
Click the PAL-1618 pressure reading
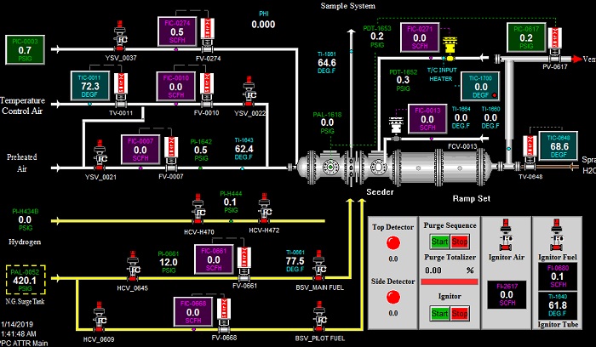tap(327, 122)
